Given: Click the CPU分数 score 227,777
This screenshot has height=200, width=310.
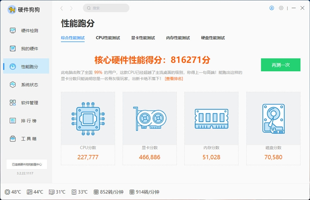Looking at the screenshot, I should (88, 157).
